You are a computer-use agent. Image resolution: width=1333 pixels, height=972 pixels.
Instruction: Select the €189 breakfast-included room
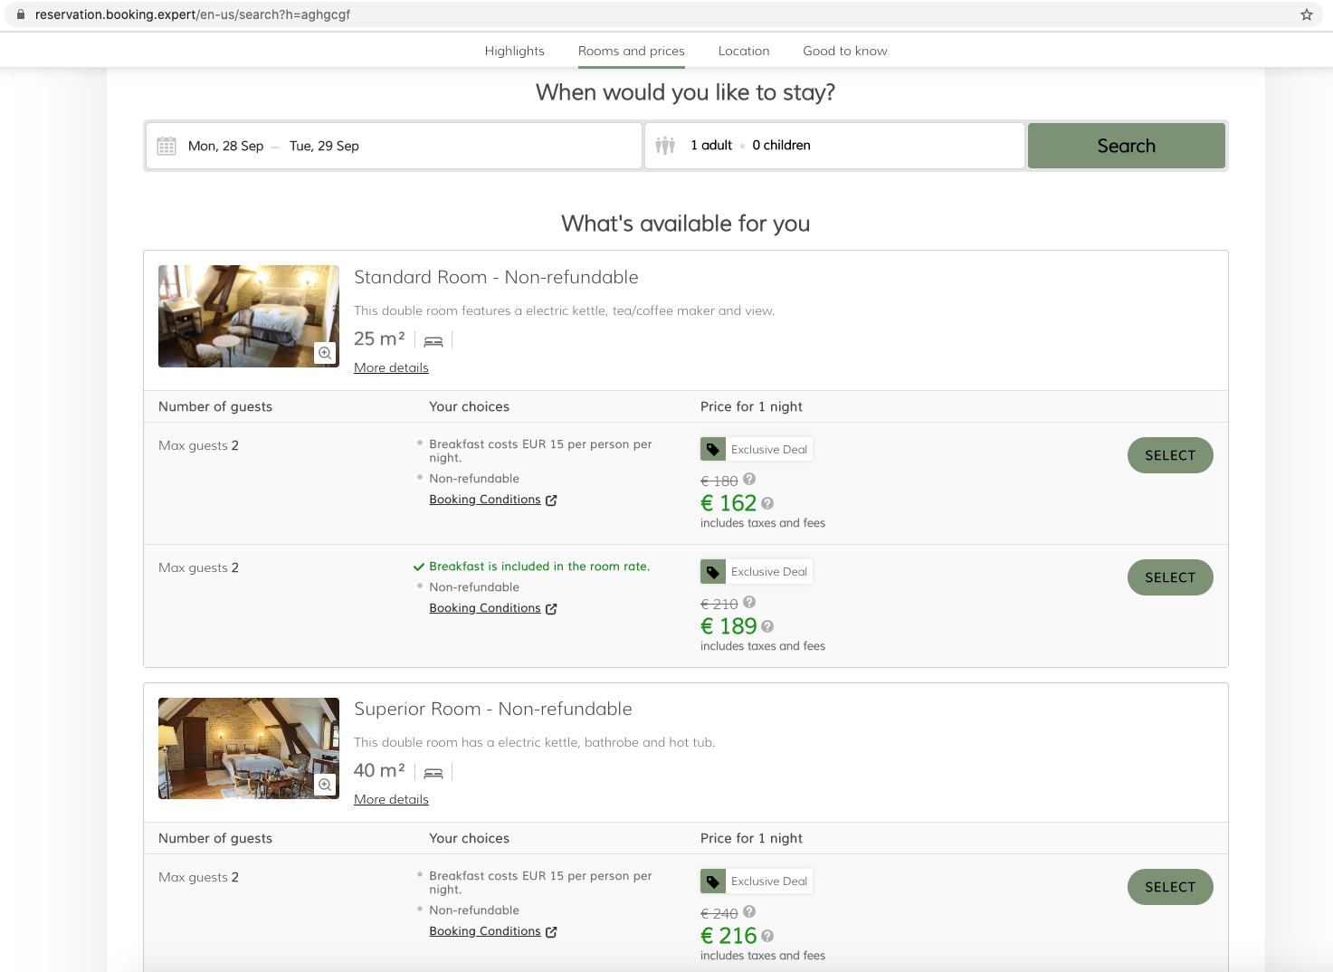[1169, 577]
